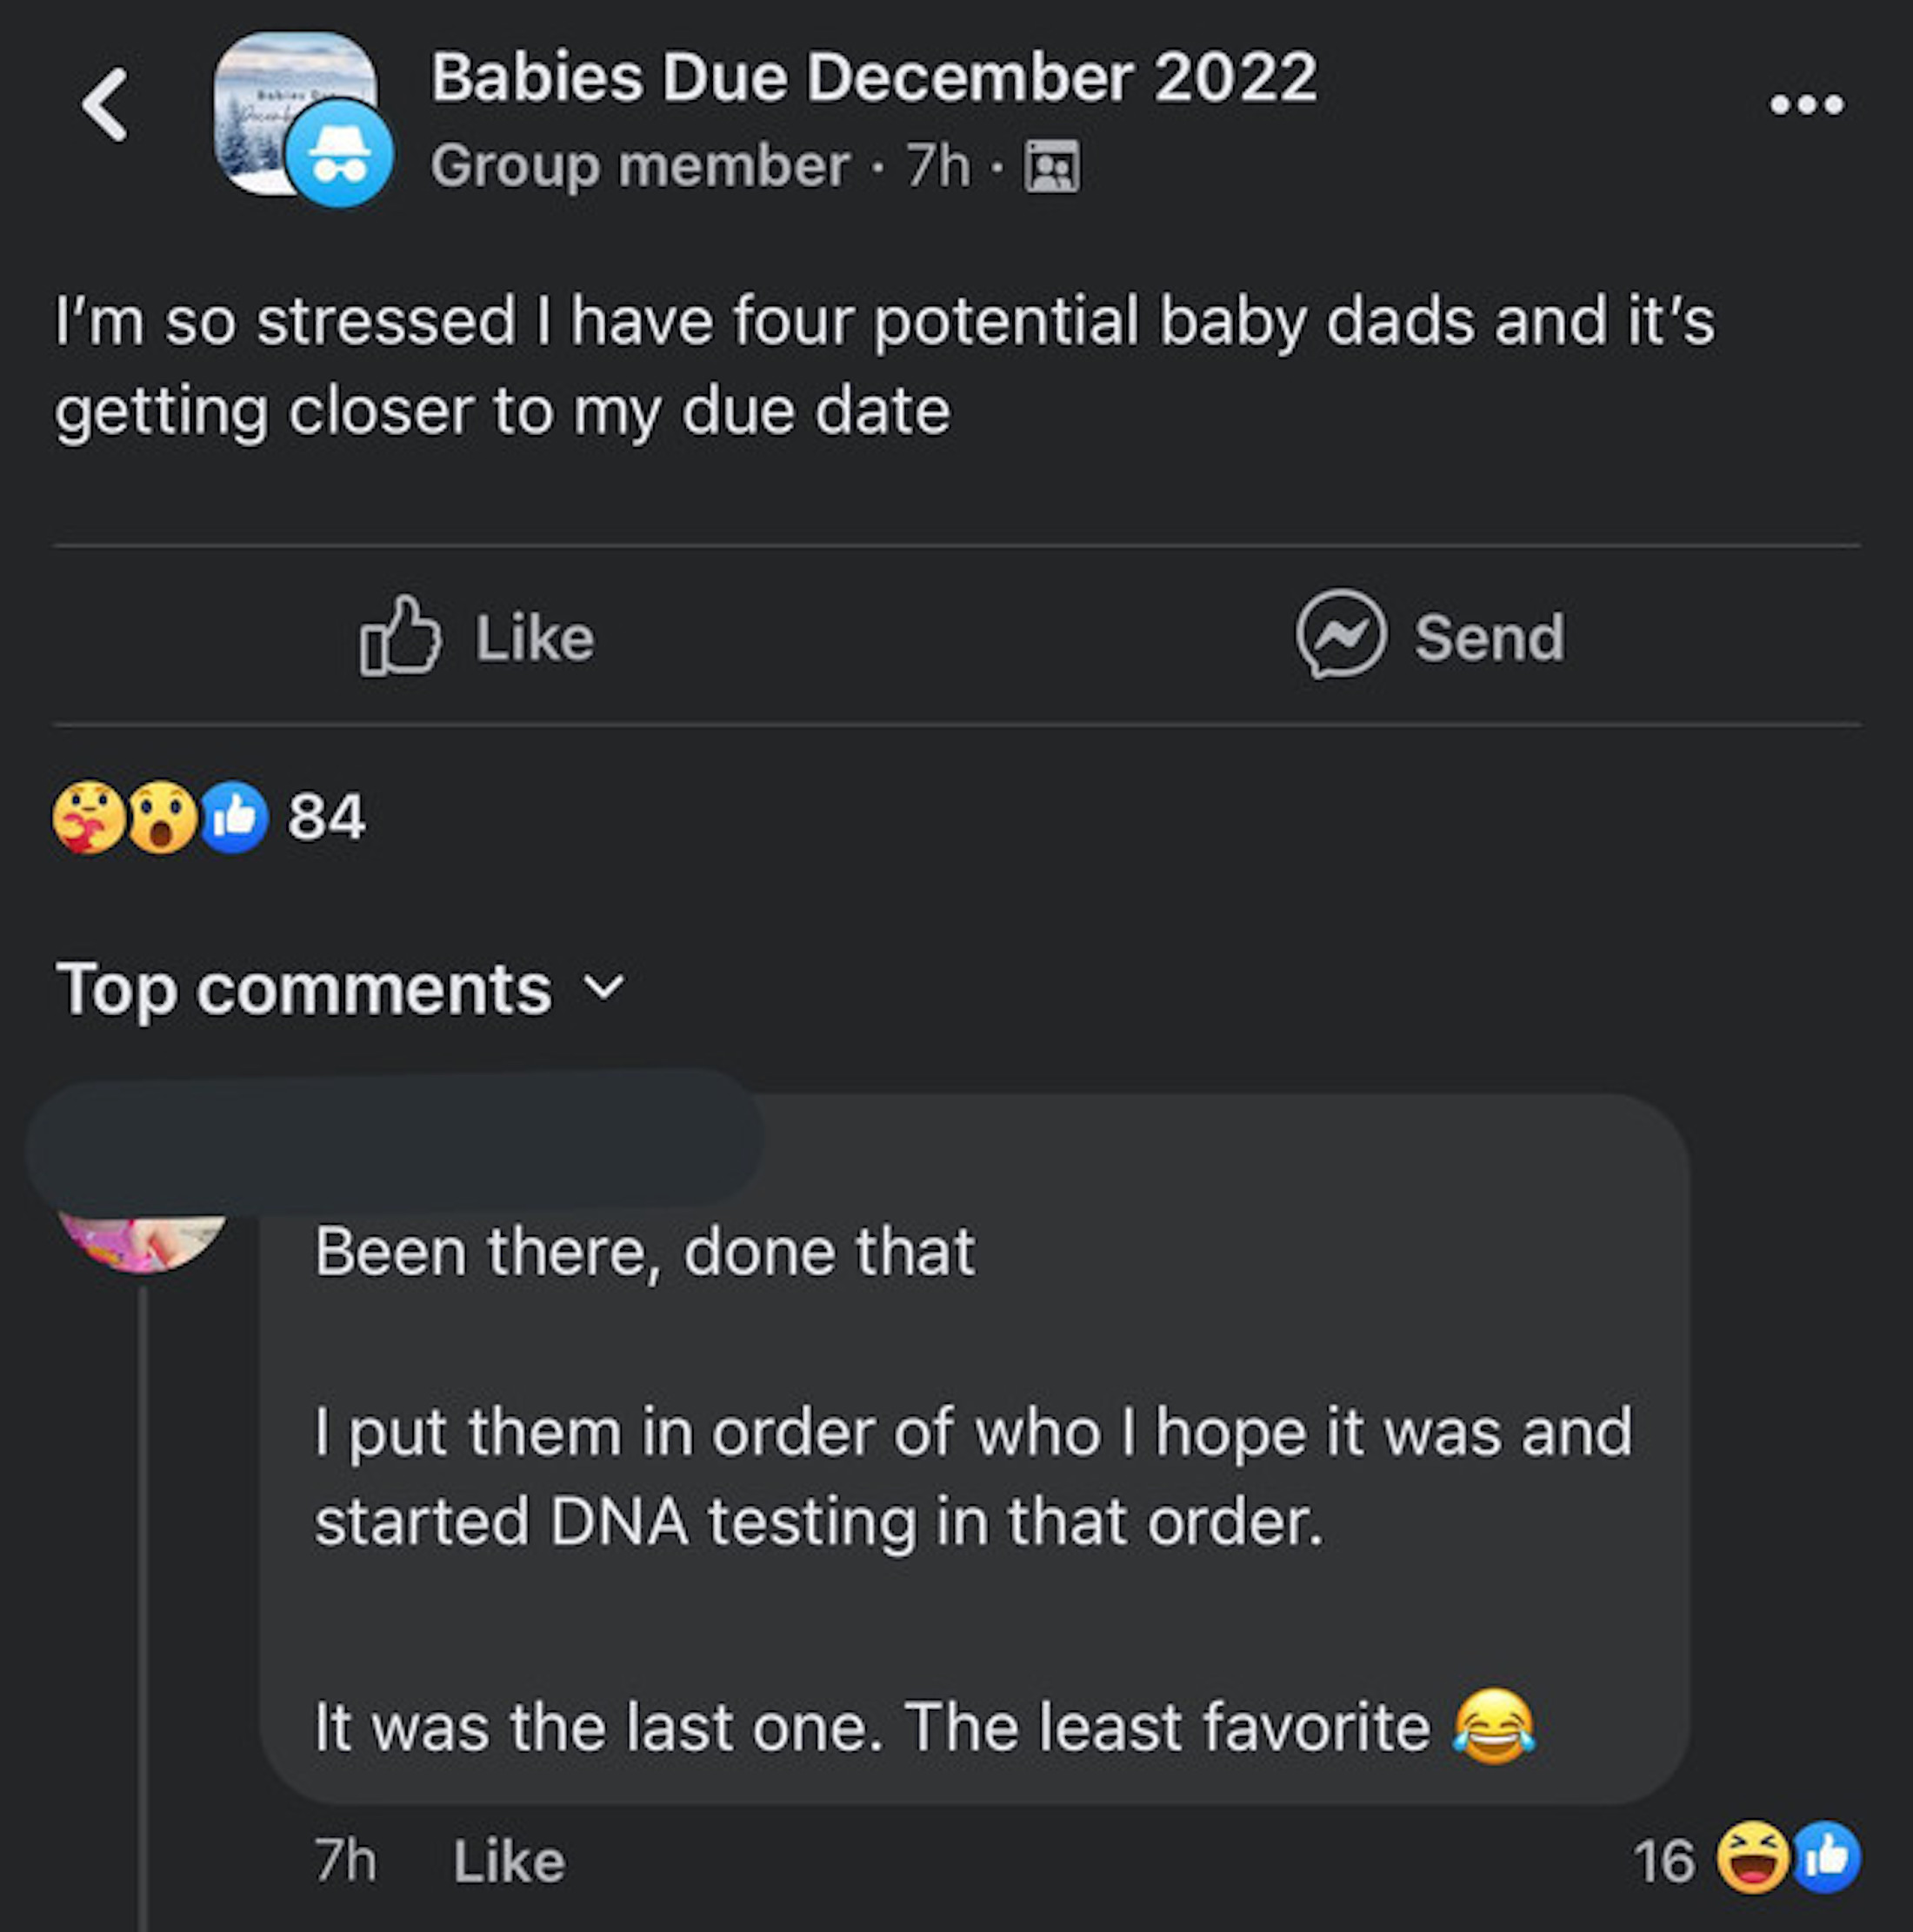The image size is (1913, 1932).
Task: Open the Babies Due December 2022 group
Action: (x=874, y=78)
